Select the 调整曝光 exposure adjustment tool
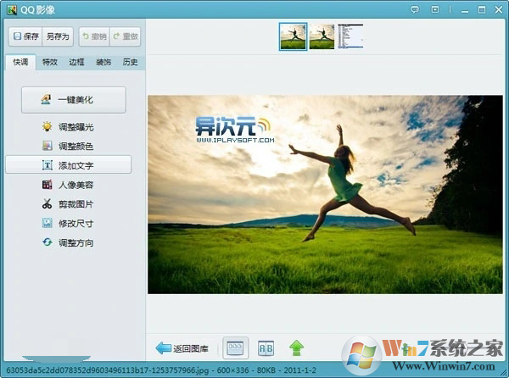 coord(68,127)
